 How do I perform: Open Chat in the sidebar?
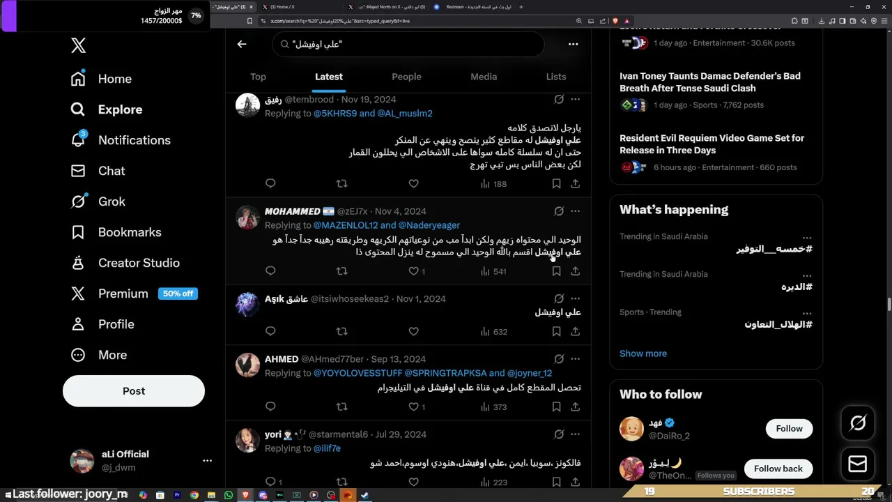pos(98,171)
